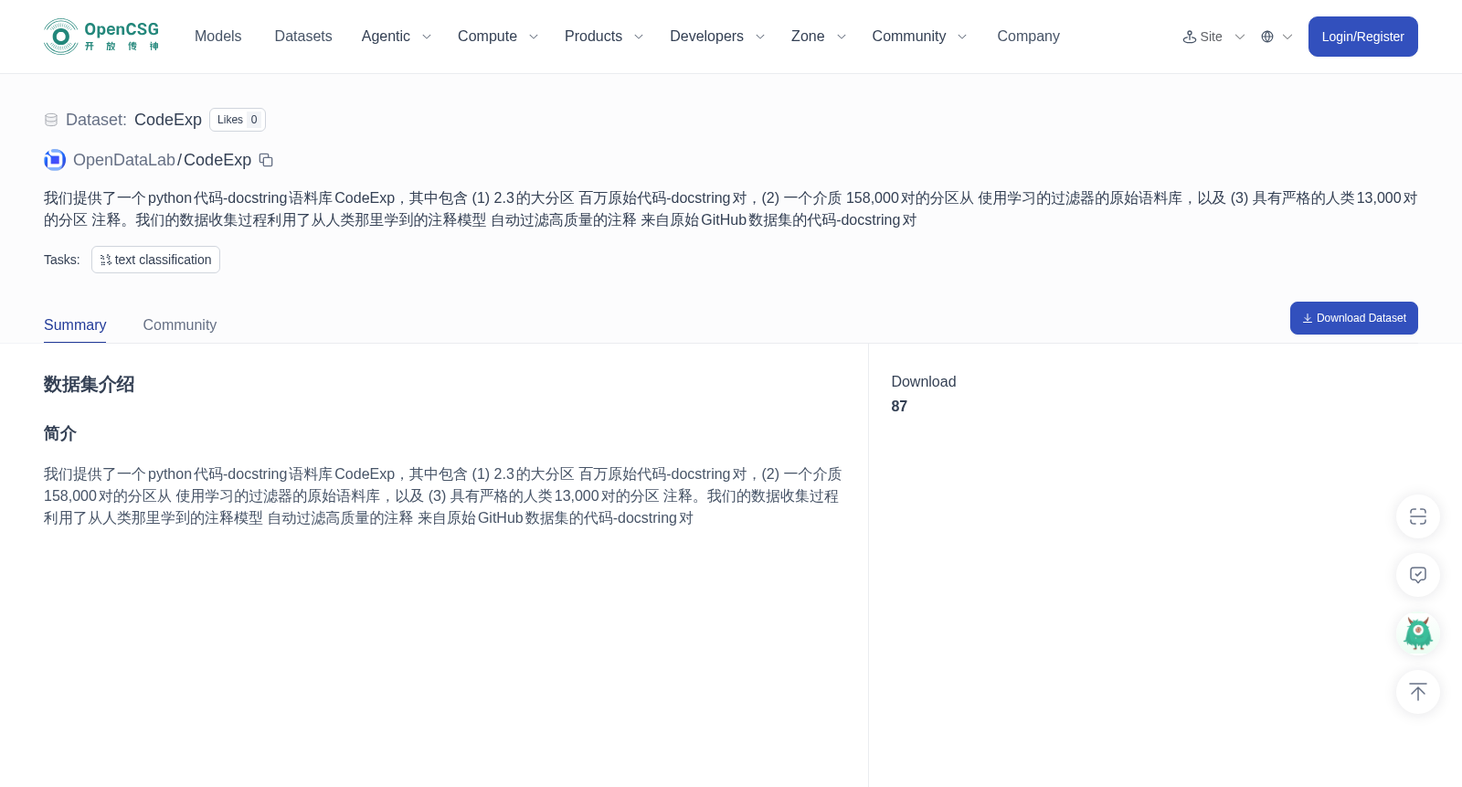Click the Dataset: CodeExp title
The height and width of the screenshot is (787, 1462).
click(x=133, y=120)
